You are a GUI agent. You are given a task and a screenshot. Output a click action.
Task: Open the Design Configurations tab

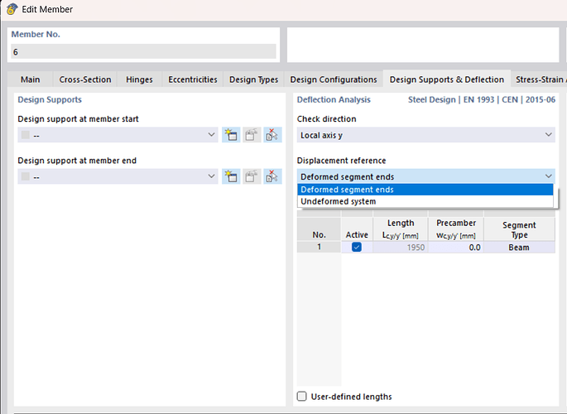click(331, 79)
